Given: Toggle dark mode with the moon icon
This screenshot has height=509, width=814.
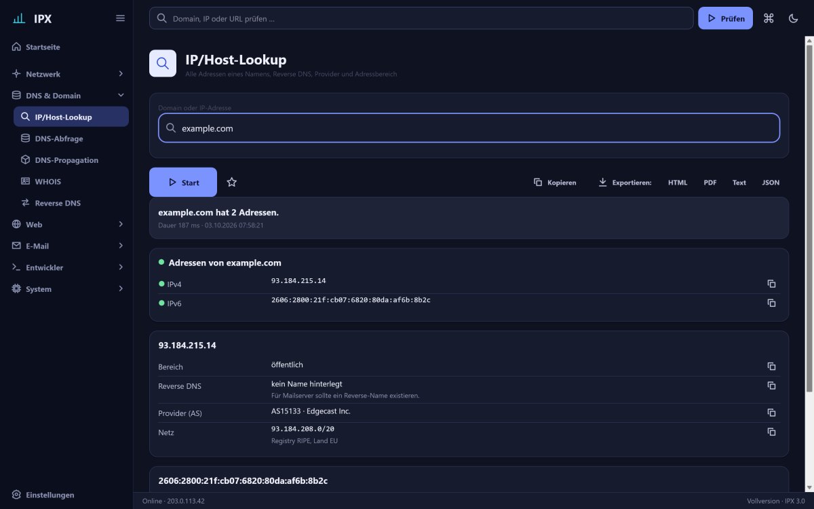Looking at the screenshot, I should (794, 18).
